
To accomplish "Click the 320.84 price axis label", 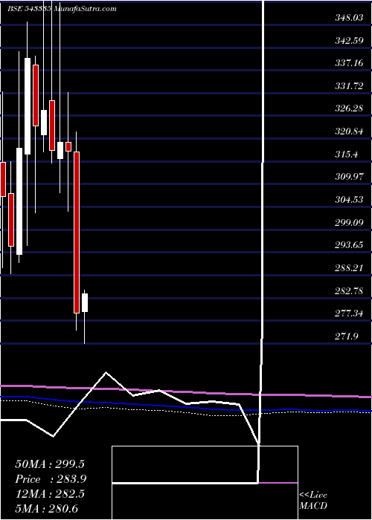I will pos(350,131).
